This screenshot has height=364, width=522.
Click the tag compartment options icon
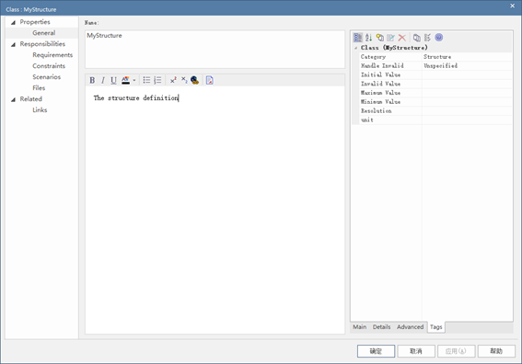(x=427, y=38)
